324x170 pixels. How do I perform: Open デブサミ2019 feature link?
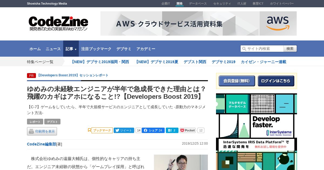point(224,62)
